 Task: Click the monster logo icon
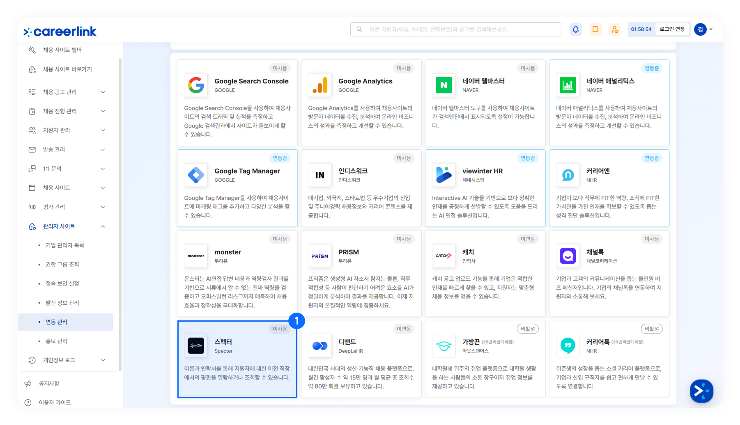[x=196, y=256]
